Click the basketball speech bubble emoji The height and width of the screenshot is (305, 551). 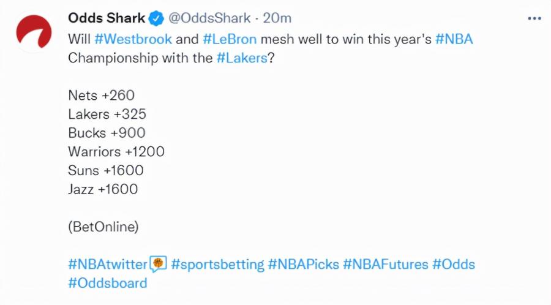tap(158, 264)
